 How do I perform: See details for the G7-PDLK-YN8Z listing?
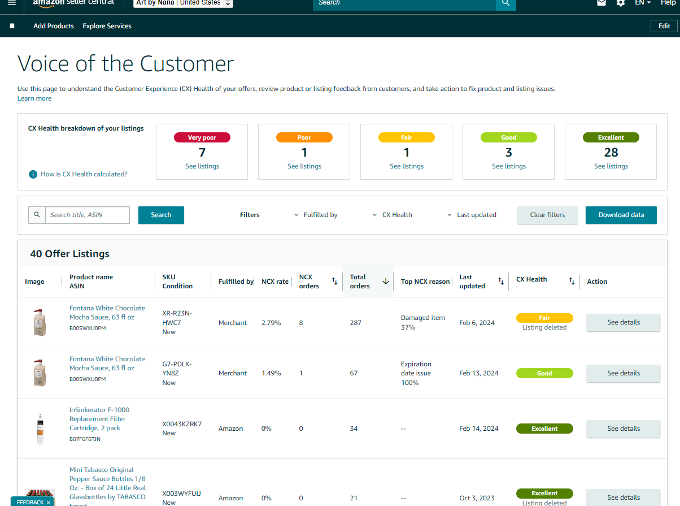tap(624, 373)
